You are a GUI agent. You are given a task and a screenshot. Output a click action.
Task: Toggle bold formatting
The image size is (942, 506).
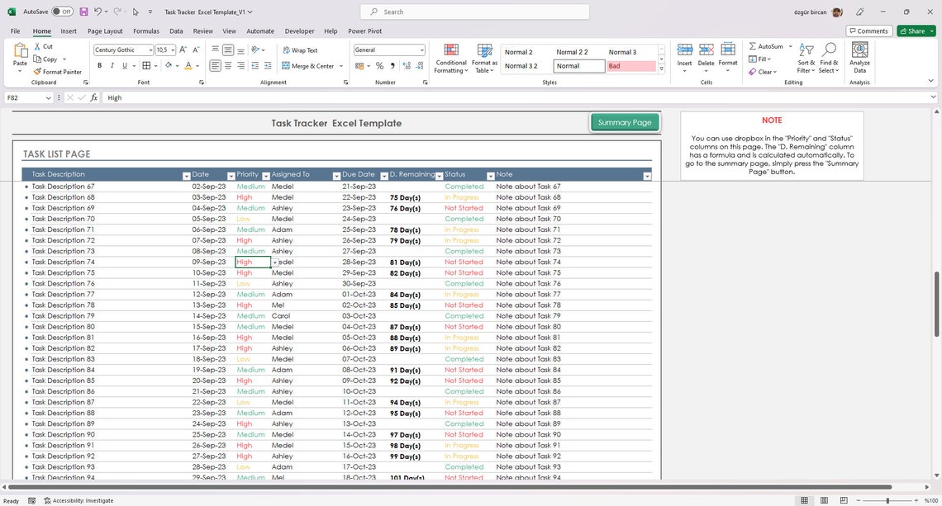tap(98, 65)
